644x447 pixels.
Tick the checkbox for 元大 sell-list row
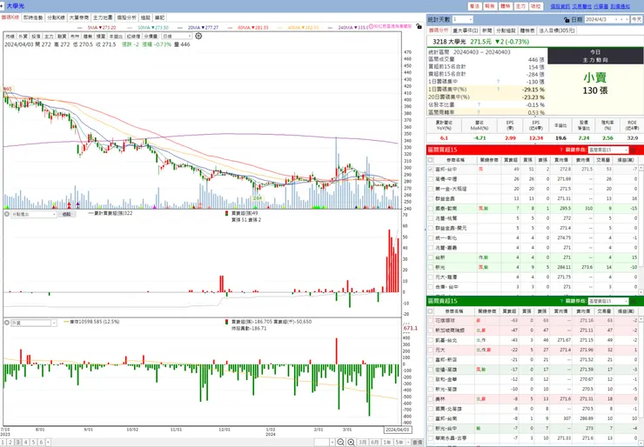[430, 350]
